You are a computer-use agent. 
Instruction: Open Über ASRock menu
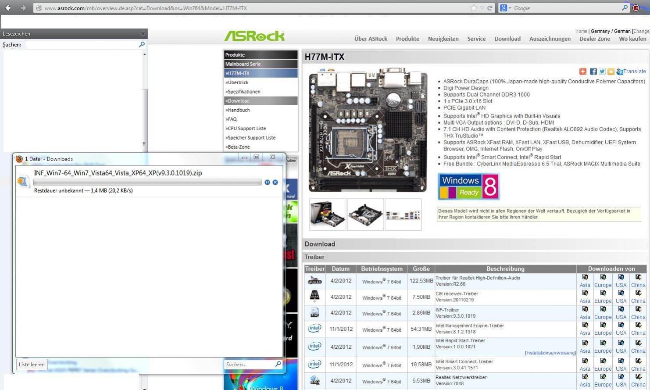click(371, 39)
